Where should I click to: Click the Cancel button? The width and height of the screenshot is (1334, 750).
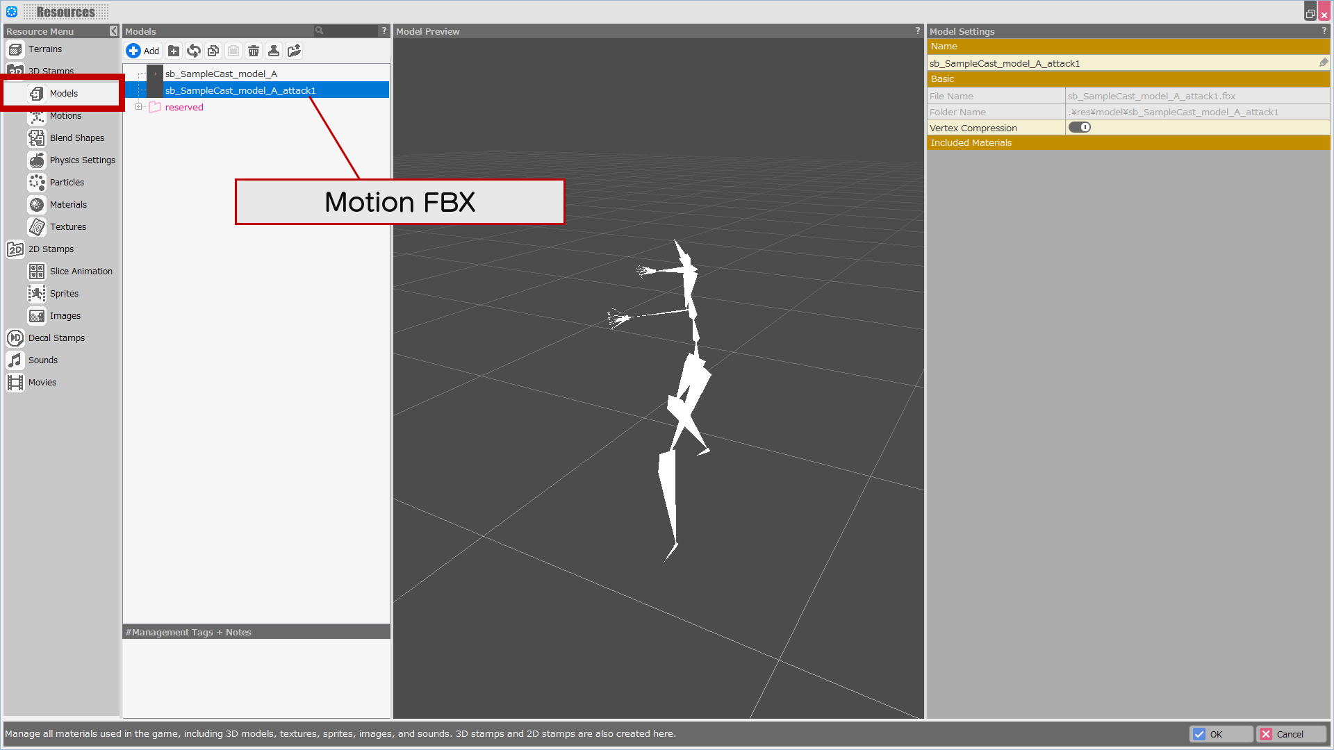pos(1290,734)
